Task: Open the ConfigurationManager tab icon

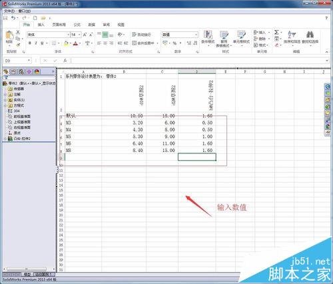Action: pos(21,71)
